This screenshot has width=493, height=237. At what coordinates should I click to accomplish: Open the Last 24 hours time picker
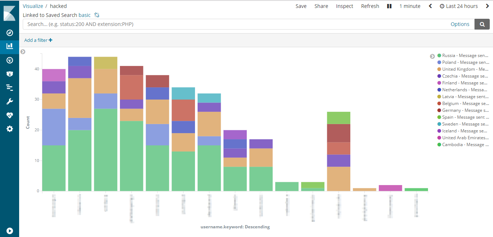click(459, 6)
